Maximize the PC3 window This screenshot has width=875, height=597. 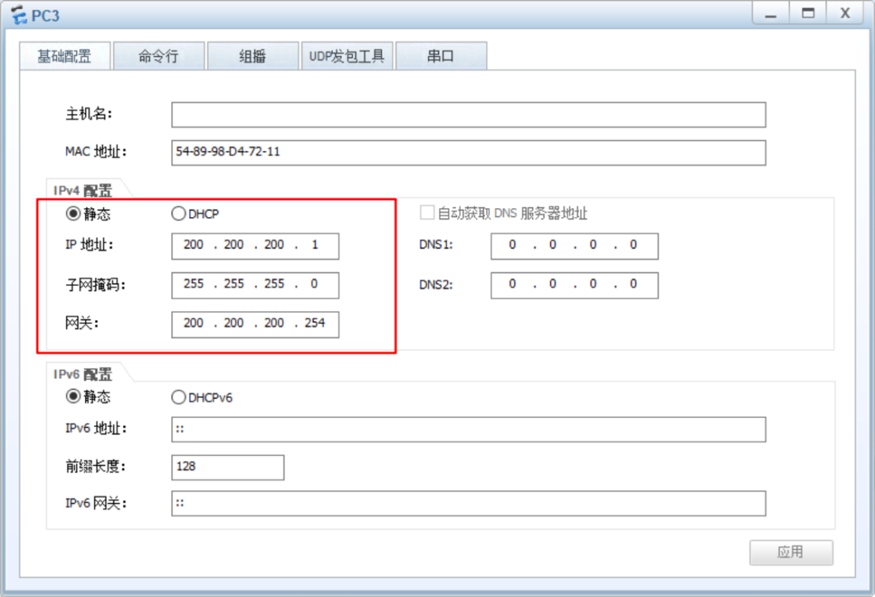pos(808,14)
